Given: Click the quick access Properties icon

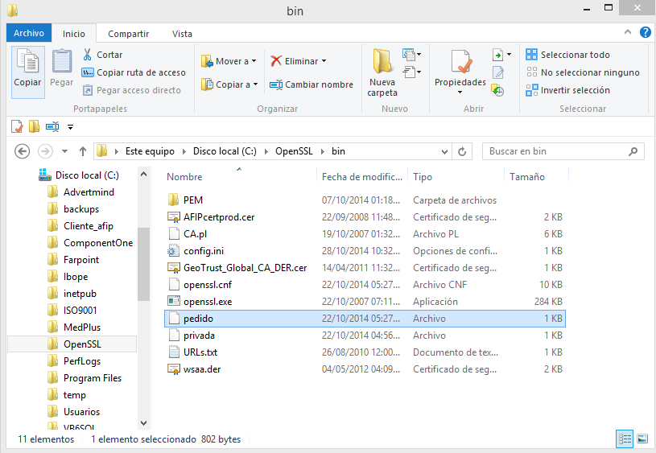Looking at the screenshot, I should coord(17,126).
